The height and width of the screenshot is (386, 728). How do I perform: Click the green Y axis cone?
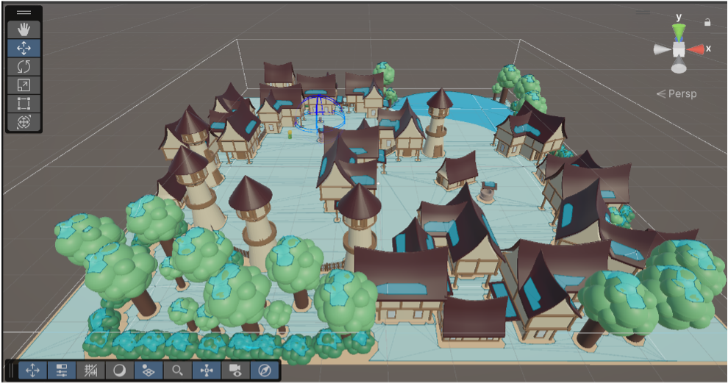coord(679,32)
